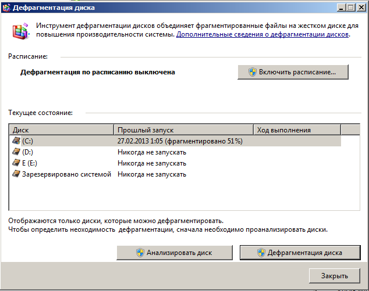Click Никогда не запускать in the (D:) row

(x=152, y=152)
